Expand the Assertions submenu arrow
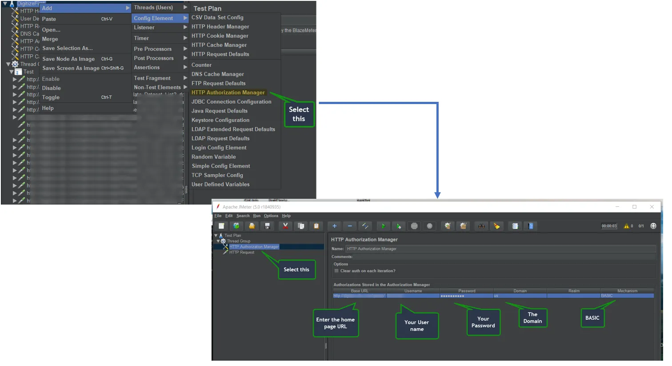Screen dimensions: 672x366 pyautogui.click(x=185, y=67)
